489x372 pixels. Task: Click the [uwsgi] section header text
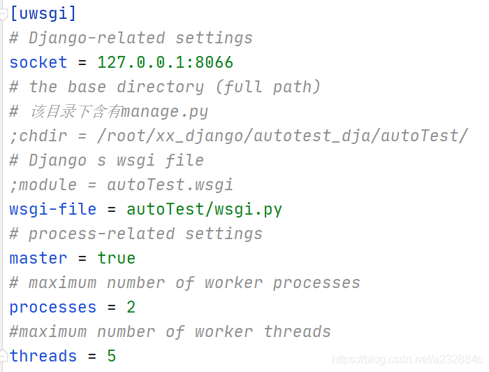[x=43, y=14]
